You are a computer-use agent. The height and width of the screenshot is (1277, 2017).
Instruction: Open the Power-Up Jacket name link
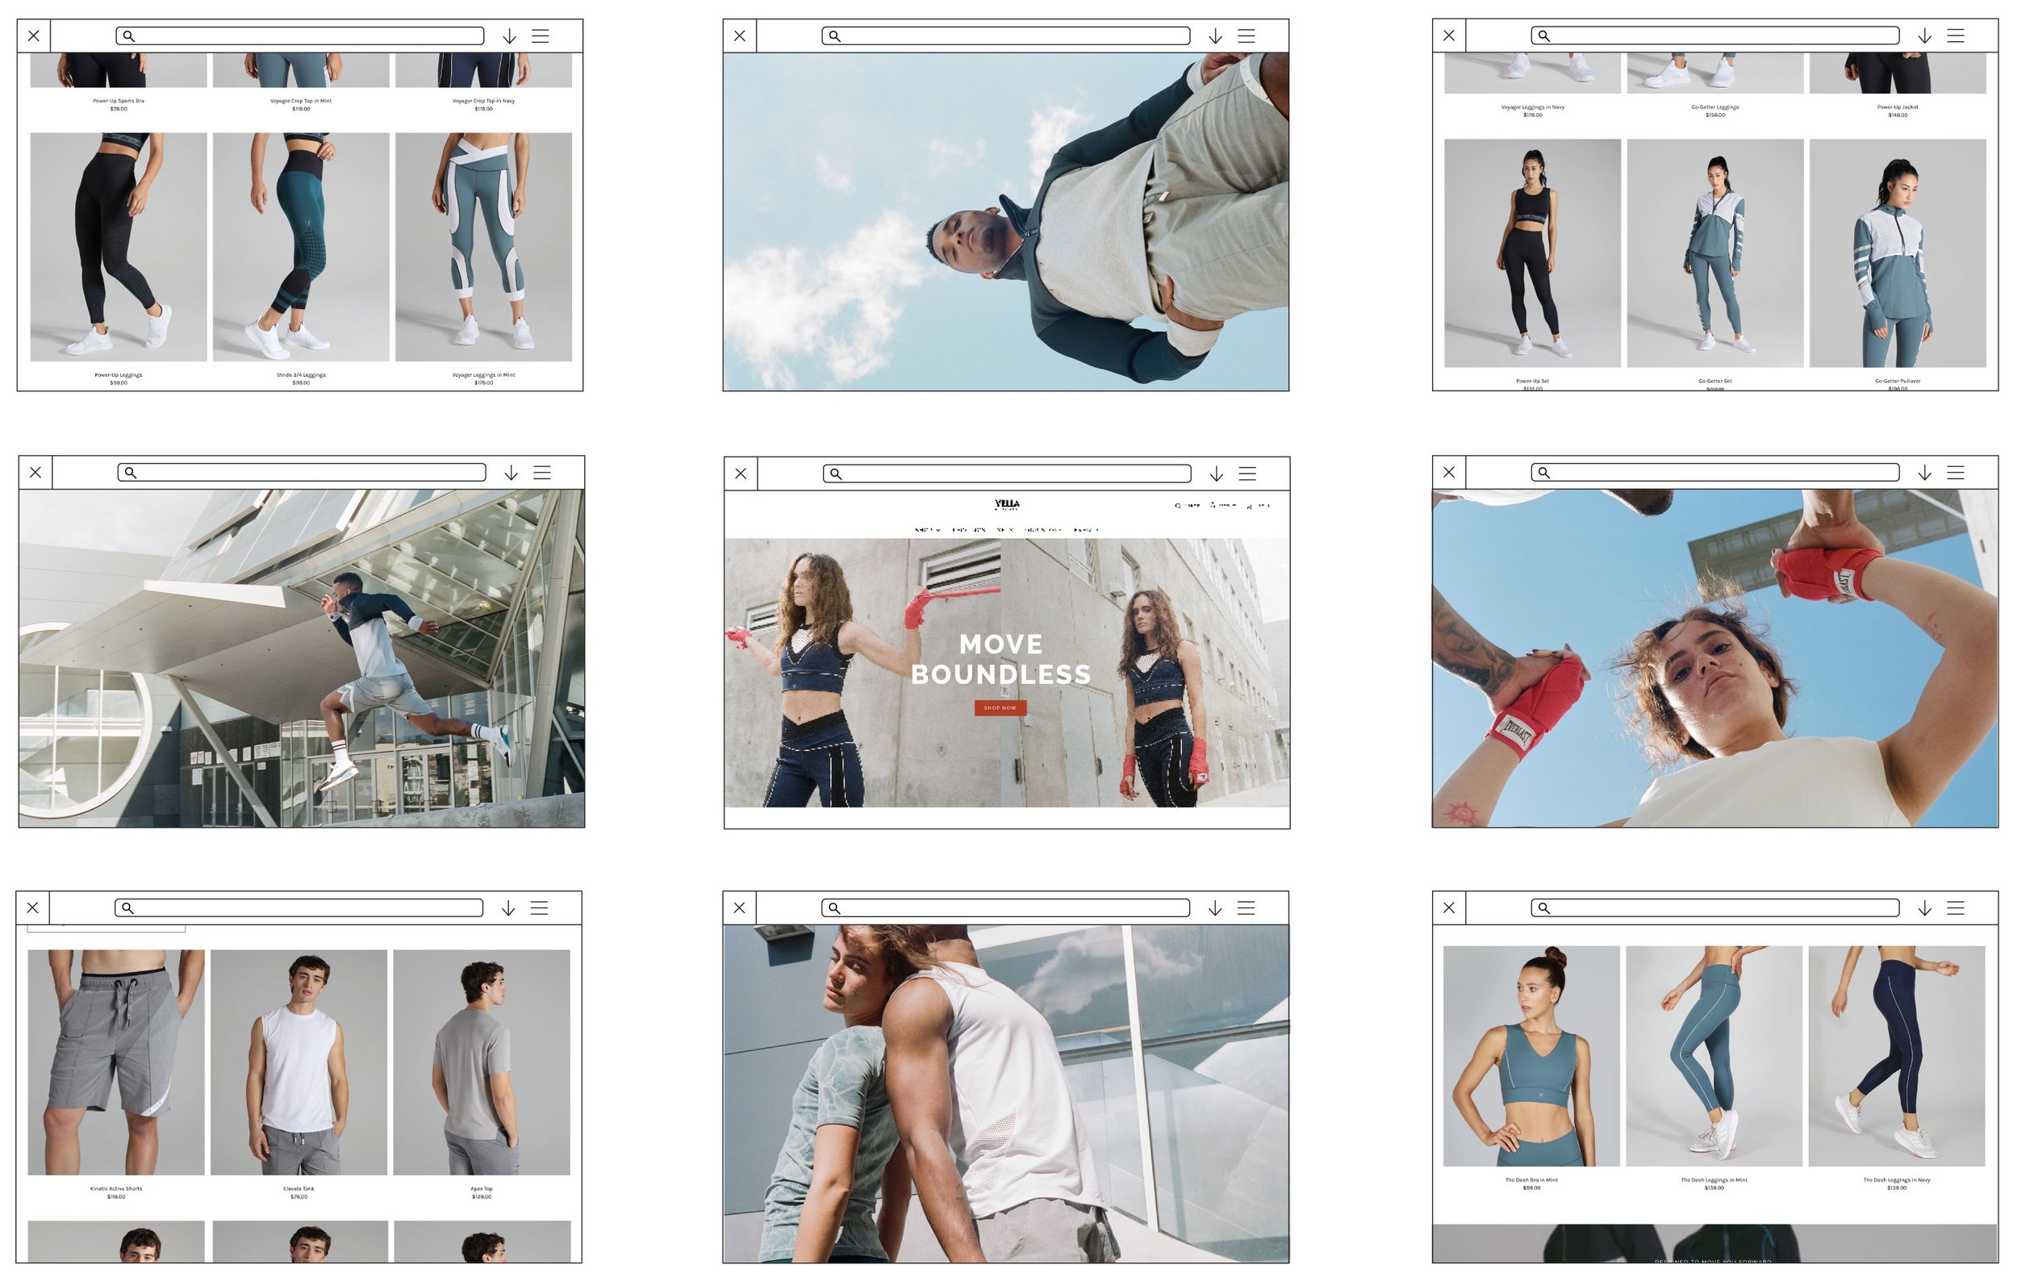(1898, 107)
